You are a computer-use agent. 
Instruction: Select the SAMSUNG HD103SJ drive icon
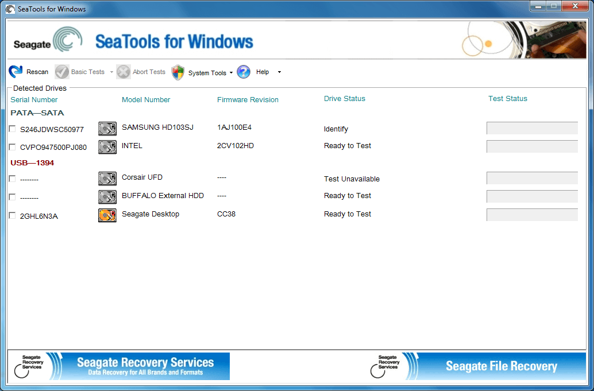click(107, 128)
